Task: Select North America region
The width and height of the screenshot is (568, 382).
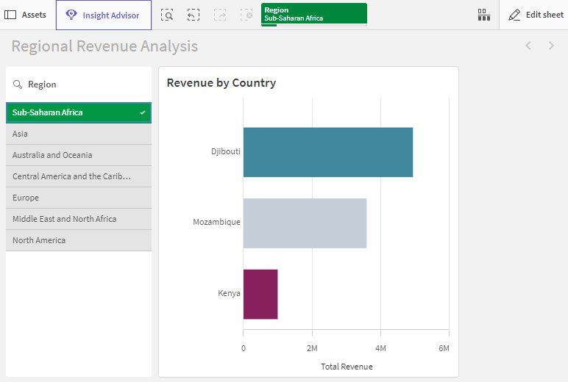Action: tap(79, 240)
